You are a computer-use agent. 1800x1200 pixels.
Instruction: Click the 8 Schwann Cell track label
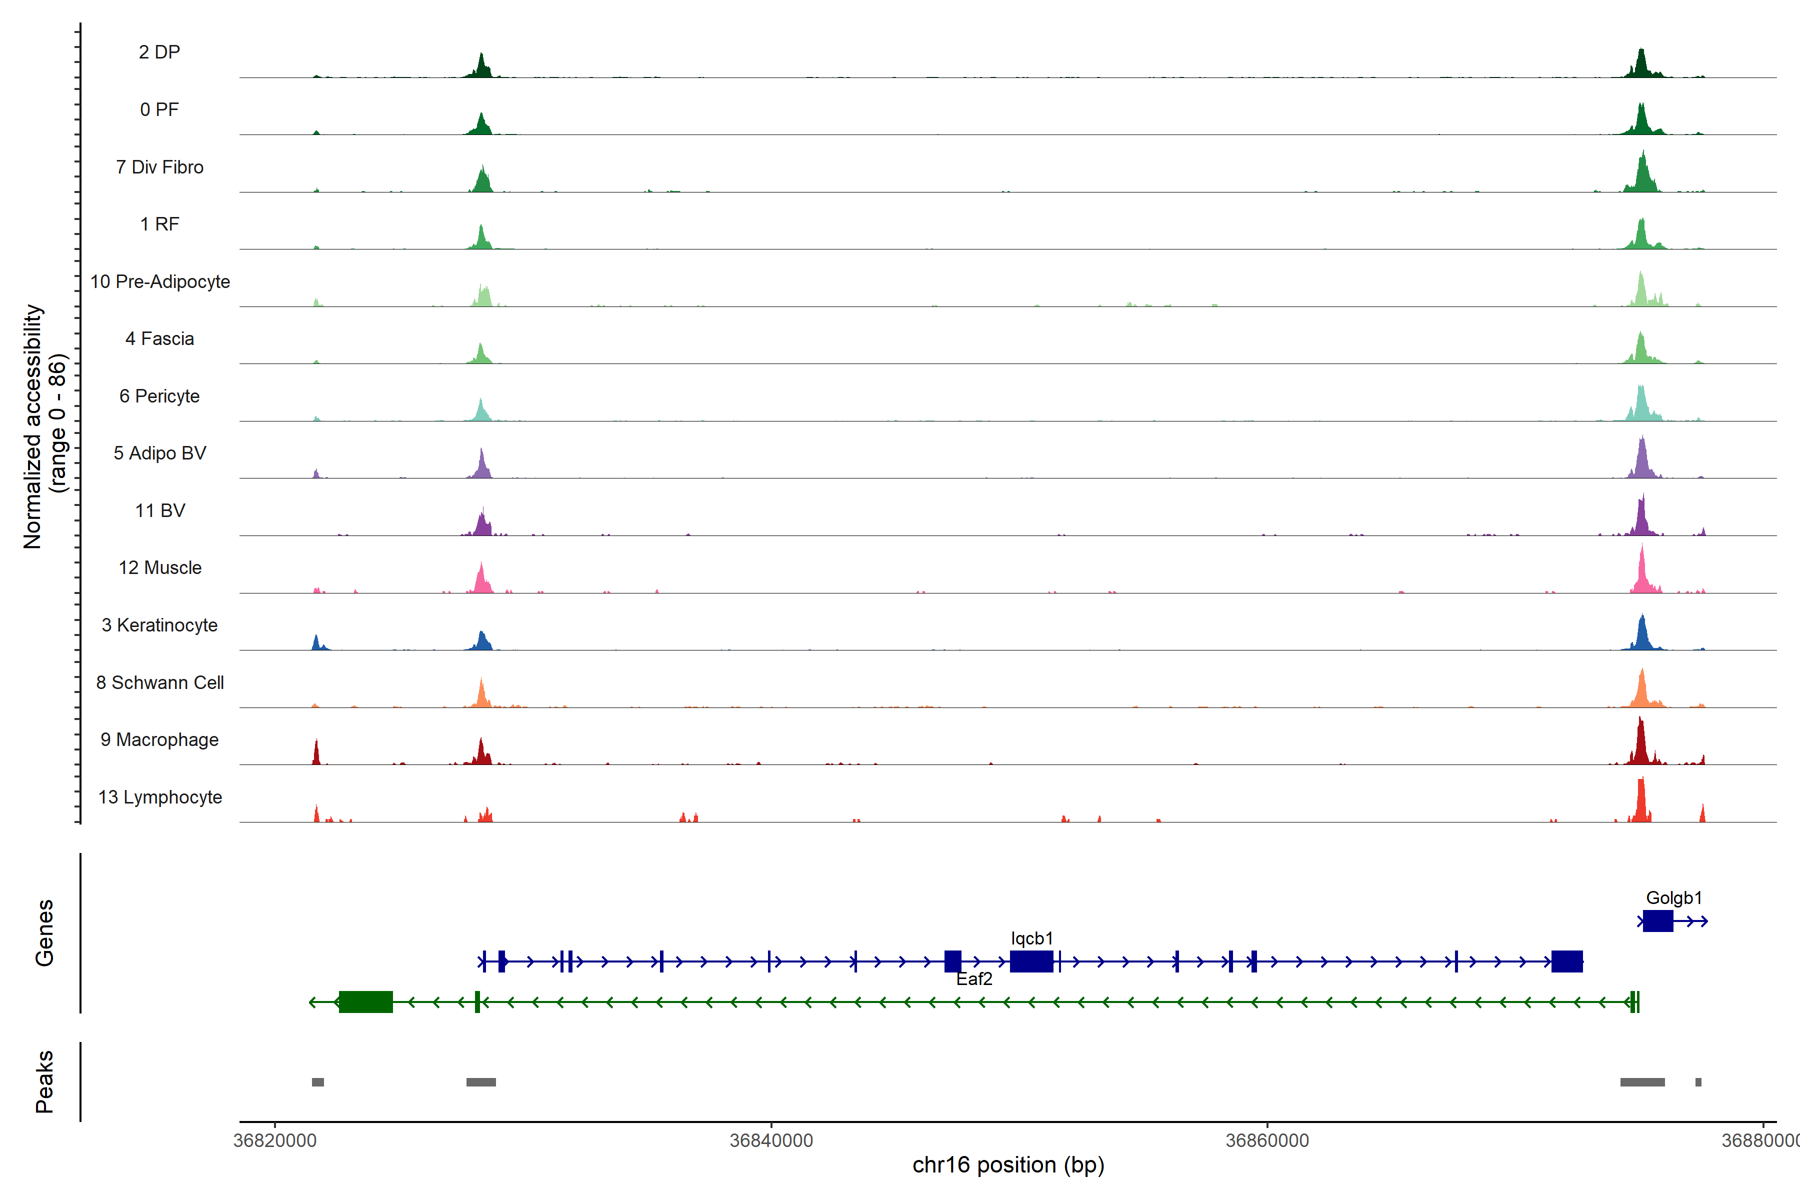160,682
